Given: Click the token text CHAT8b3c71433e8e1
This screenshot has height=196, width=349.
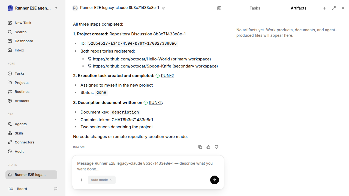Looking at the screenshot, I should point(132,120).
